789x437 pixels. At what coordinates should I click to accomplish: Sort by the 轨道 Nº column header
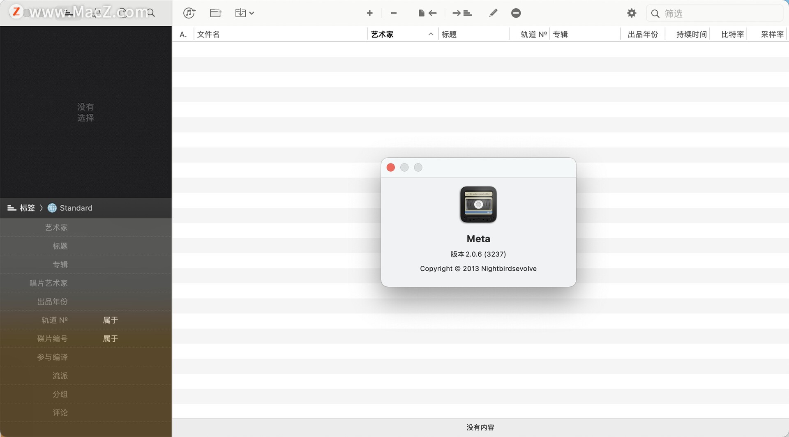[x=530, y=34]
